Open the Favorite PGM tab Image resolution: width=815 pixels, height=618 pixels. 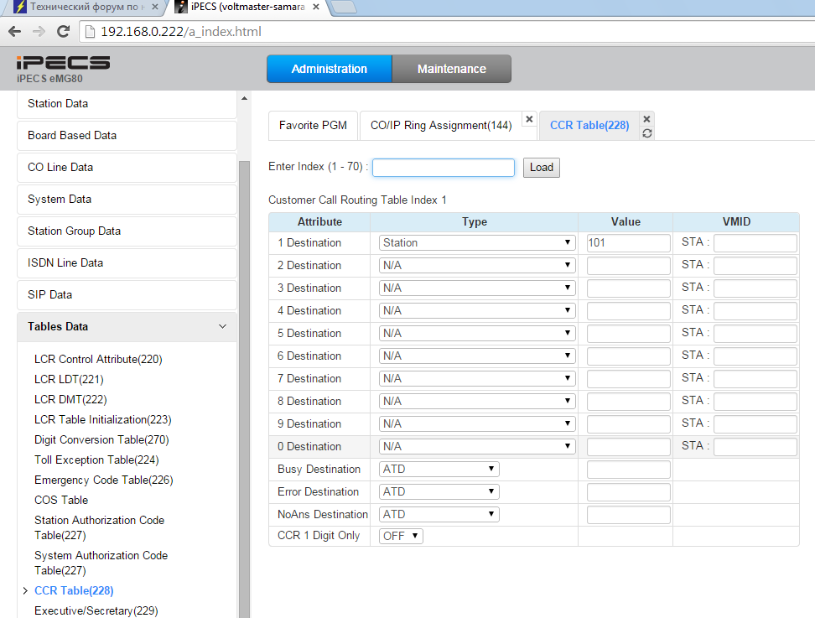pos(313,125)
